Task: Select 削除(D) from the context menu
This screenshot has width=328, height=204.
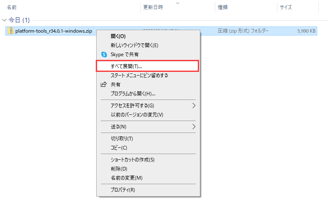Action: [x=119, y=169]
